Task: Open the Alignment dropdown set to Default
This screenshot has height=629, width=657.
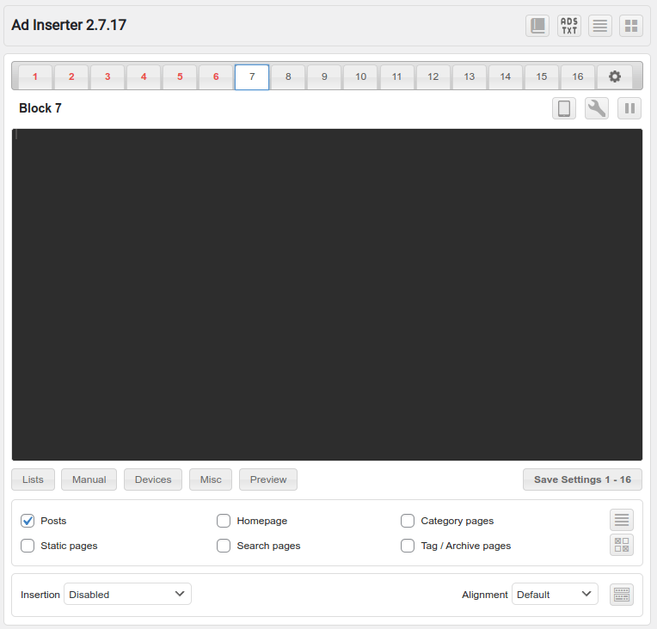Action: (x=555, y=595)
